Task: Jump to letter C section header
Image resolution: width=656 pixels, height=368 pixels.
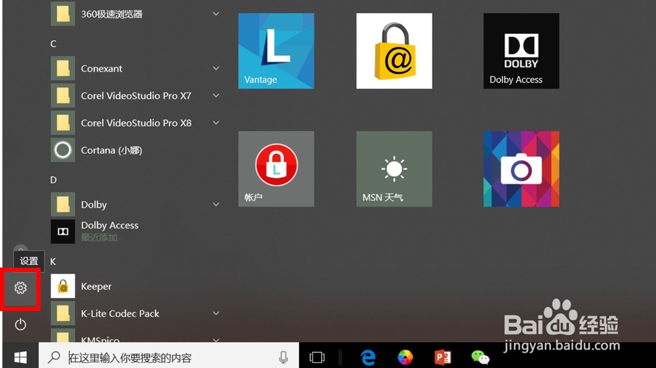Action: [x=53, y=44]
